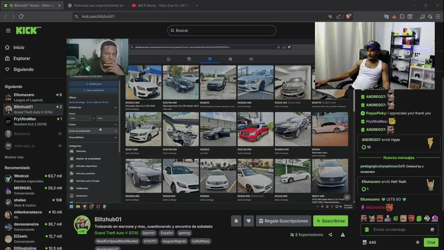Open the Leo AI sparkle icon
The height and width of the screenshot is (250, 444).
430,16
